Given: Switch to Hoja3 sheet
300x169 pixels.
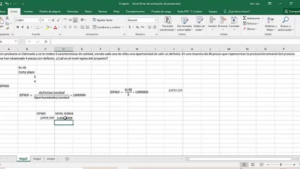Looking at the screenshot, I should pyautogui.click(x=51, y=159).
